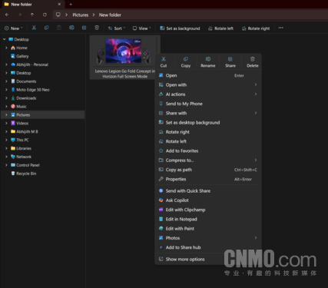This screenshot has height=288, width=328.
Task: Click the toolbar Cut scissors icon
Action: coord(34,28)
